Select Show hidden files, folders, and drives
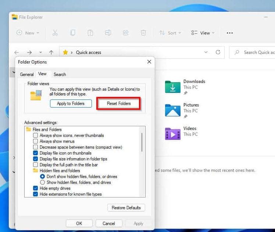The width and height of the screenshot is (275, 232). pos(42,182)
